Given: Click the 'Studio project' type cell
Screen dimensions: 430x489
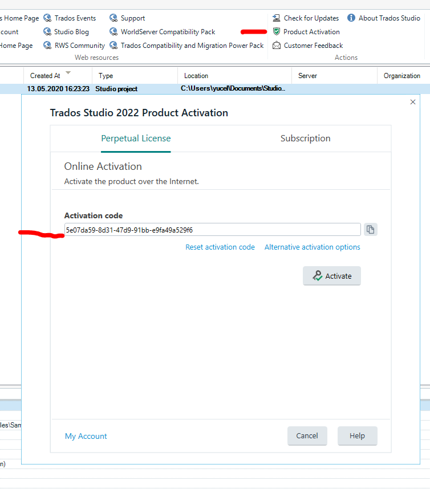Looking at the screenshot, I should coord(116,89).
